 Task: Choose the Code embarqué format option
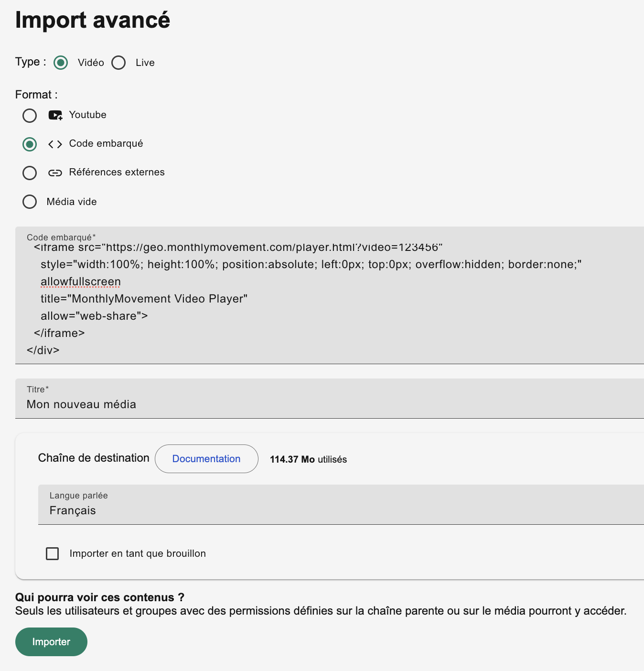click(x=30, y=144)
